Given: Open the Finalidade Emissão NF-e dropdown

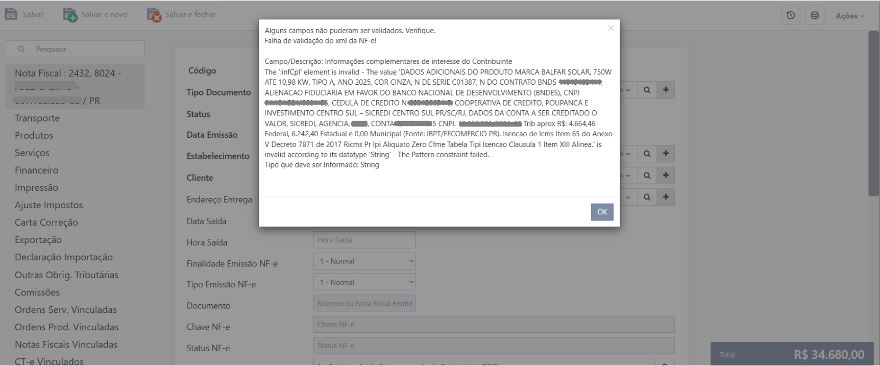Looking at the screenshot, I should (x=364, y=261).
